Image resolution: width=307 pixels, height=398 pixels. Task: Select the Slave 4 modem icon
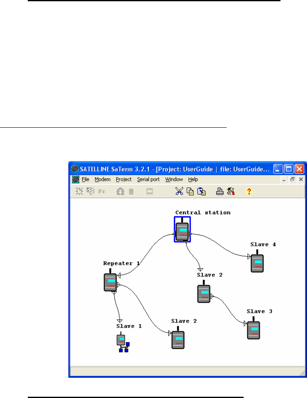click(257, 261)
